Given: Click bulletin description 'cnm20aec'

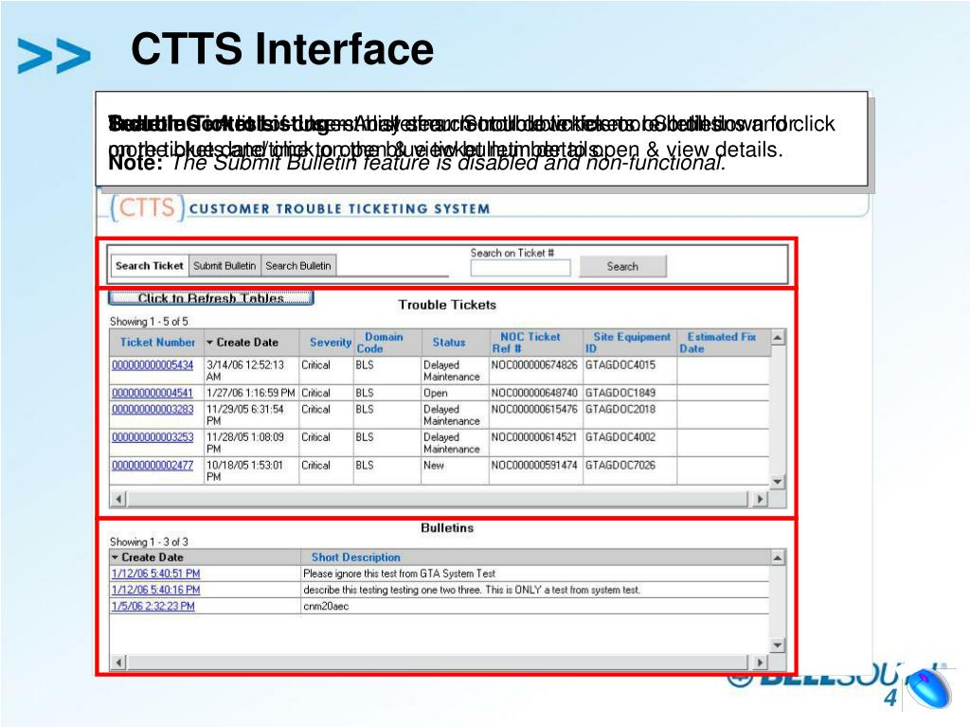Looking at the screenshot, I should 326,606.
